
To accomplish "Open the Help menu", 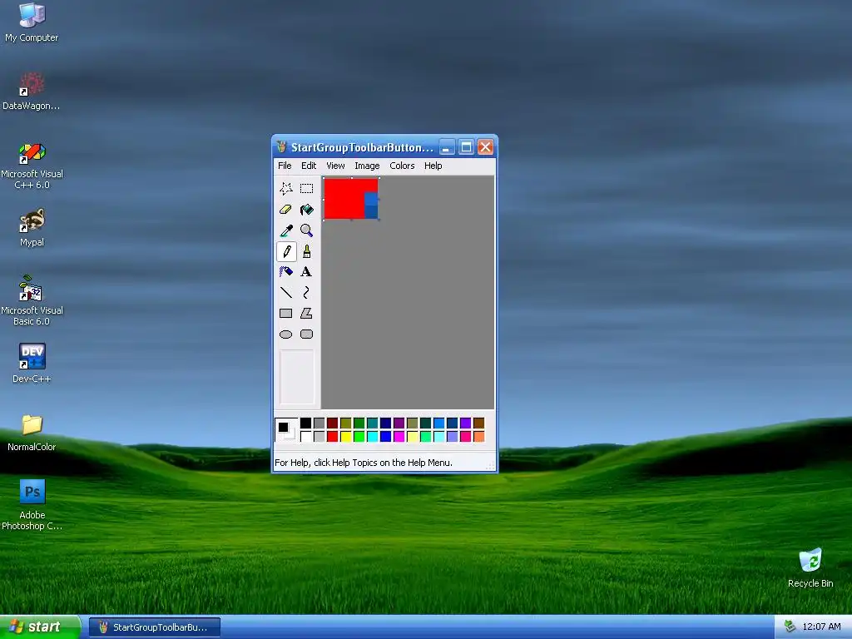I will click(433, 166).
